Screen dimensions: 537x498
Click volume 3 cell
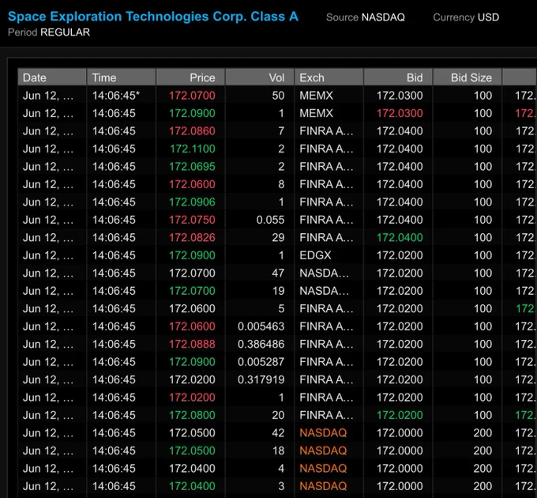[281, 486]
